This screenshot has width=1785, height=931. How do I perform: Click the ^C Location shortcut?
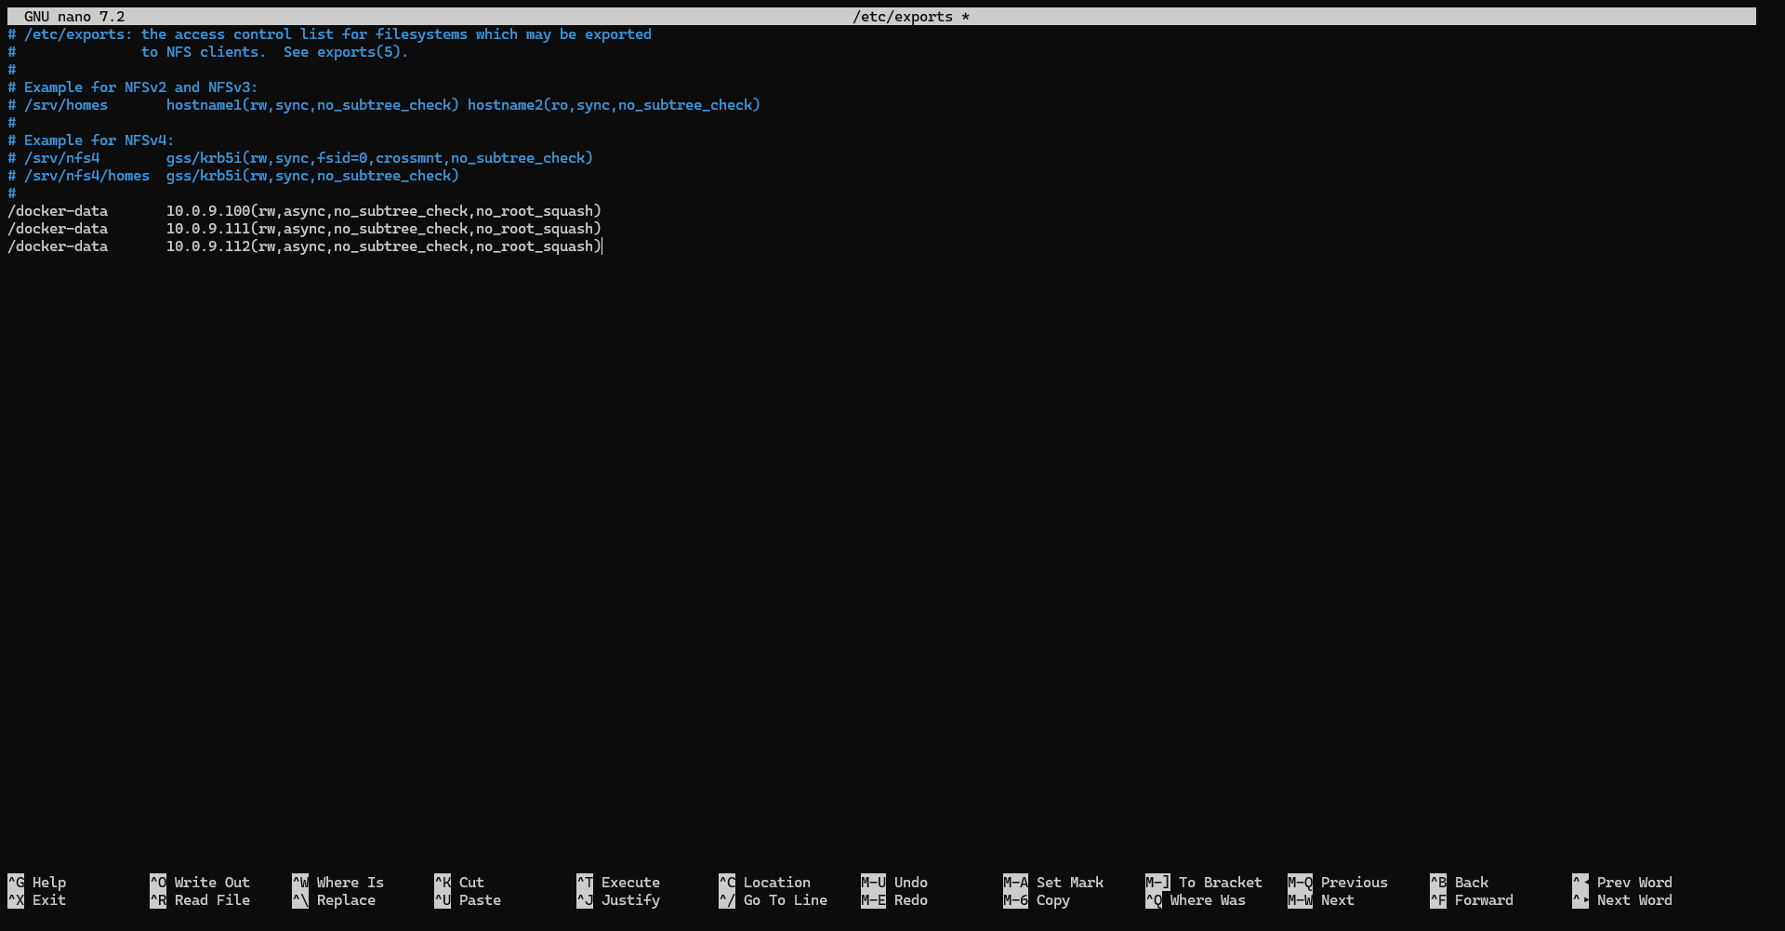pos(764,883)
